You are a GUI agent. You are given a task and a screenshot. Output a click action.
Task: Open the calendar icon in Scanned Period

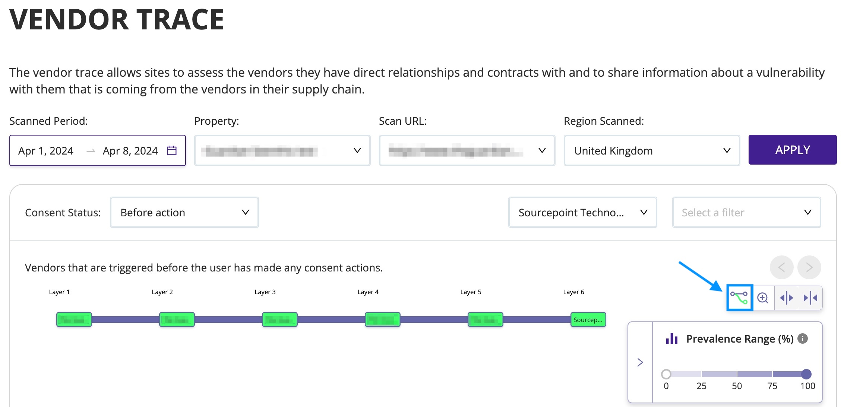[x=172, y=150]
